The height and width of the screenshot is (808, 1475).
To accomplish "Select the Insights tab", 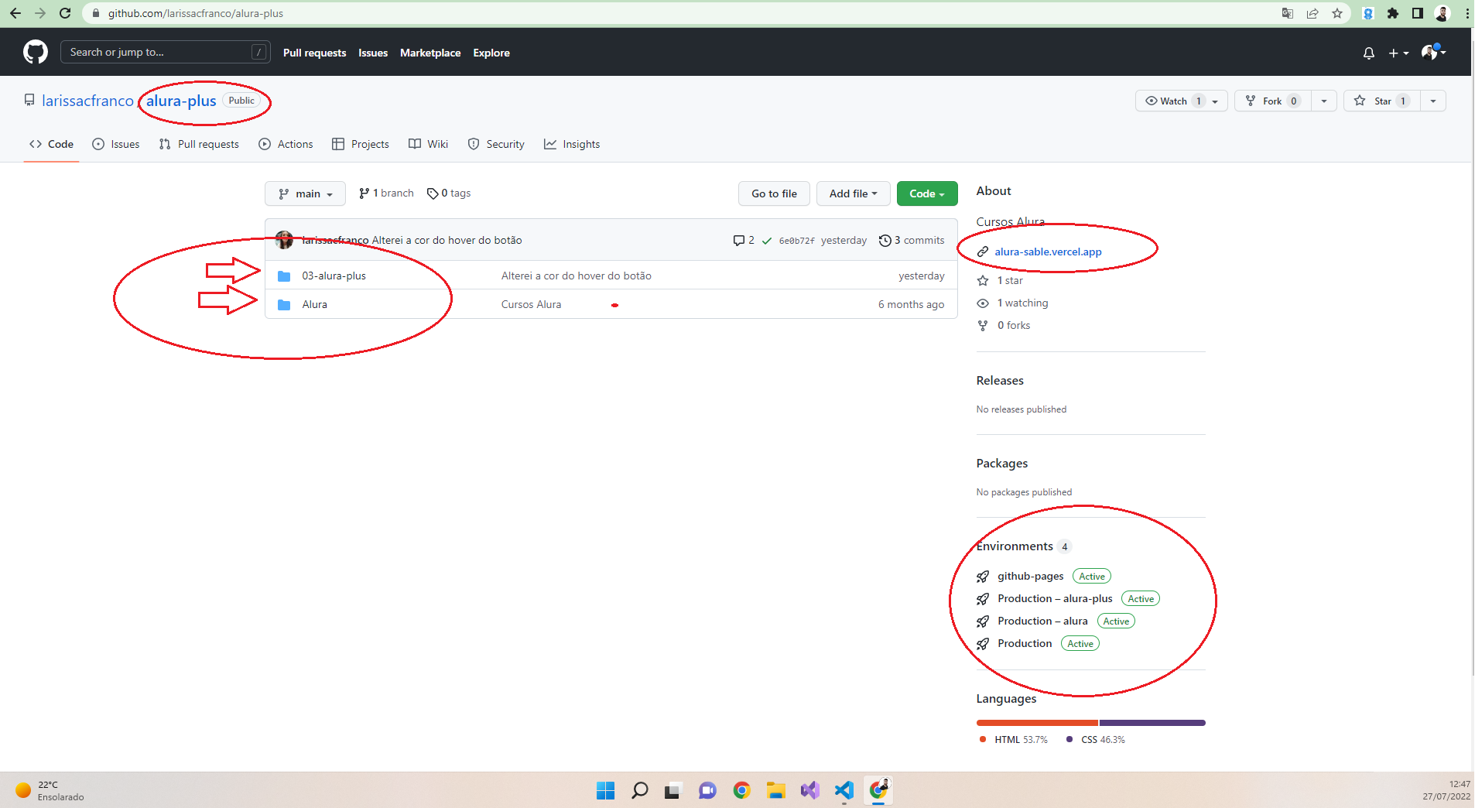I will pos(572,144).
